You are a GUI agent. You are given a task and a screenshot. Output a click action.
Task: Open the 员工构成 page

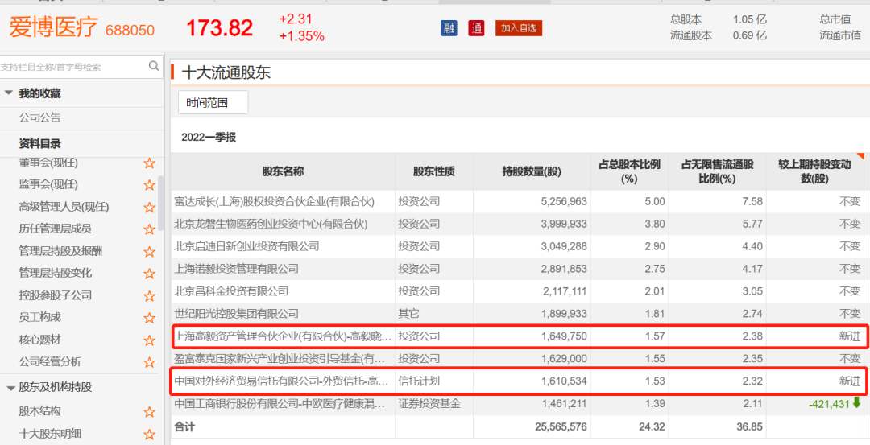40,318
